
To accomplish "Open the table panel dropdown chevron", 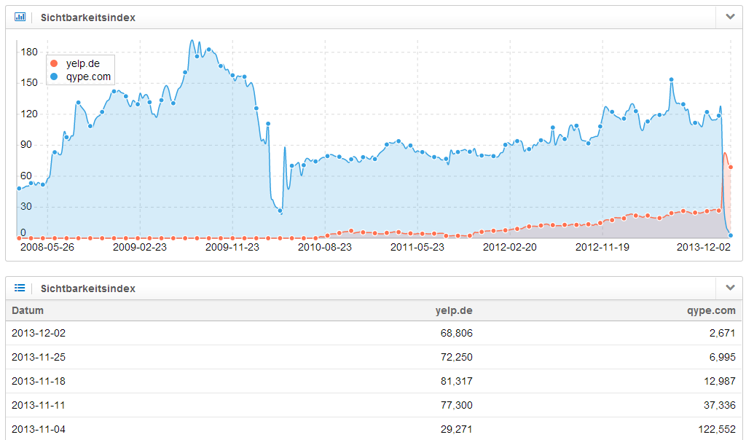I will coord(730,288).
